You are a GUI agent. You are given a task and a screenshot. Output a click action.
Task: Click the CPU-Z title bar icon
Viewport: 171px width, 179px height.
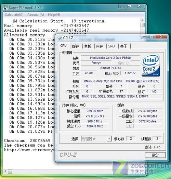(60, 38)
